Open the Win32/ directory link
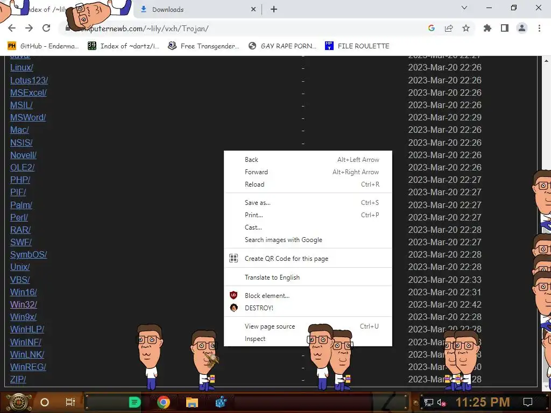551x413 pixels. tap(24, 304)
